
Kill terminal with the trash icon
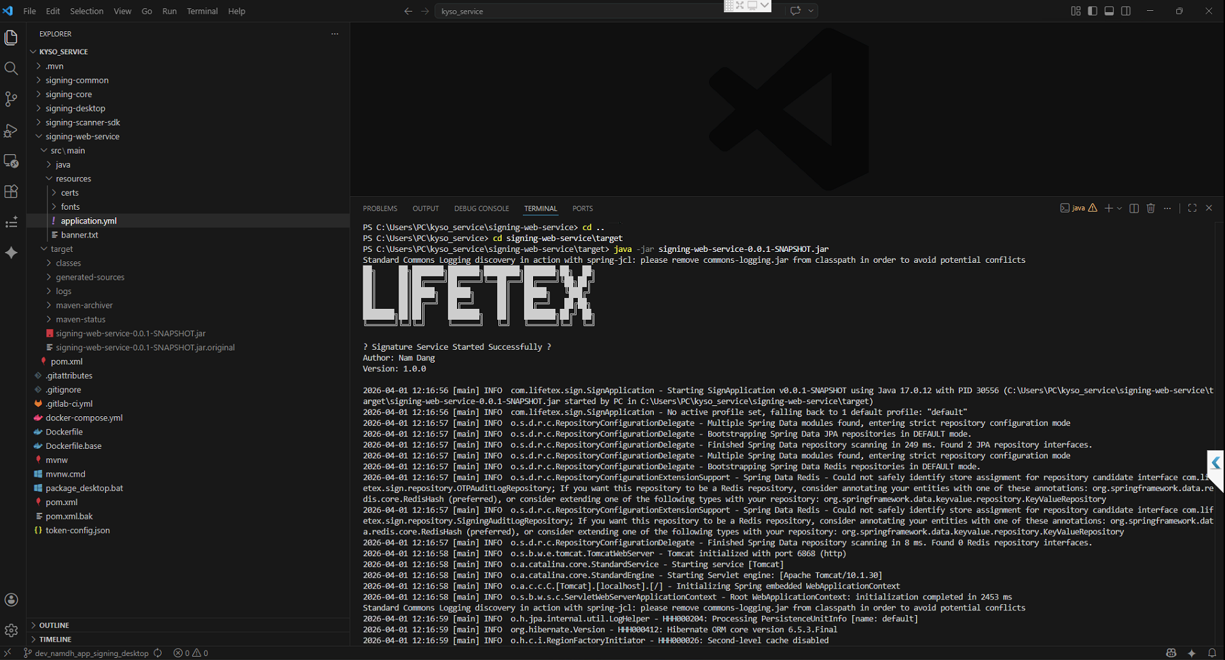1150,208
